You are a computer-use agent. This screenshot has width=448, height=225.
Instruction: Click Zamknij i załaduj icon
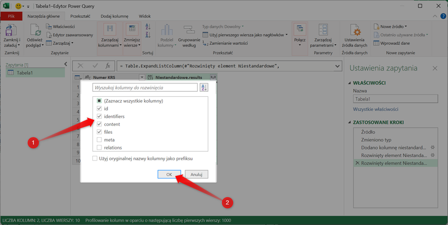11,30
